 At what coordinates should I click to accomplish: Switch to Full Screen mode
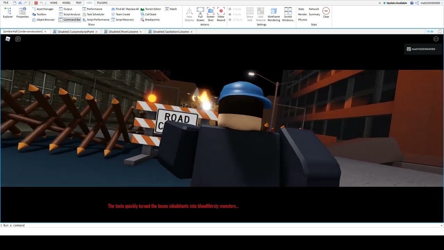[x=200, y=15]
